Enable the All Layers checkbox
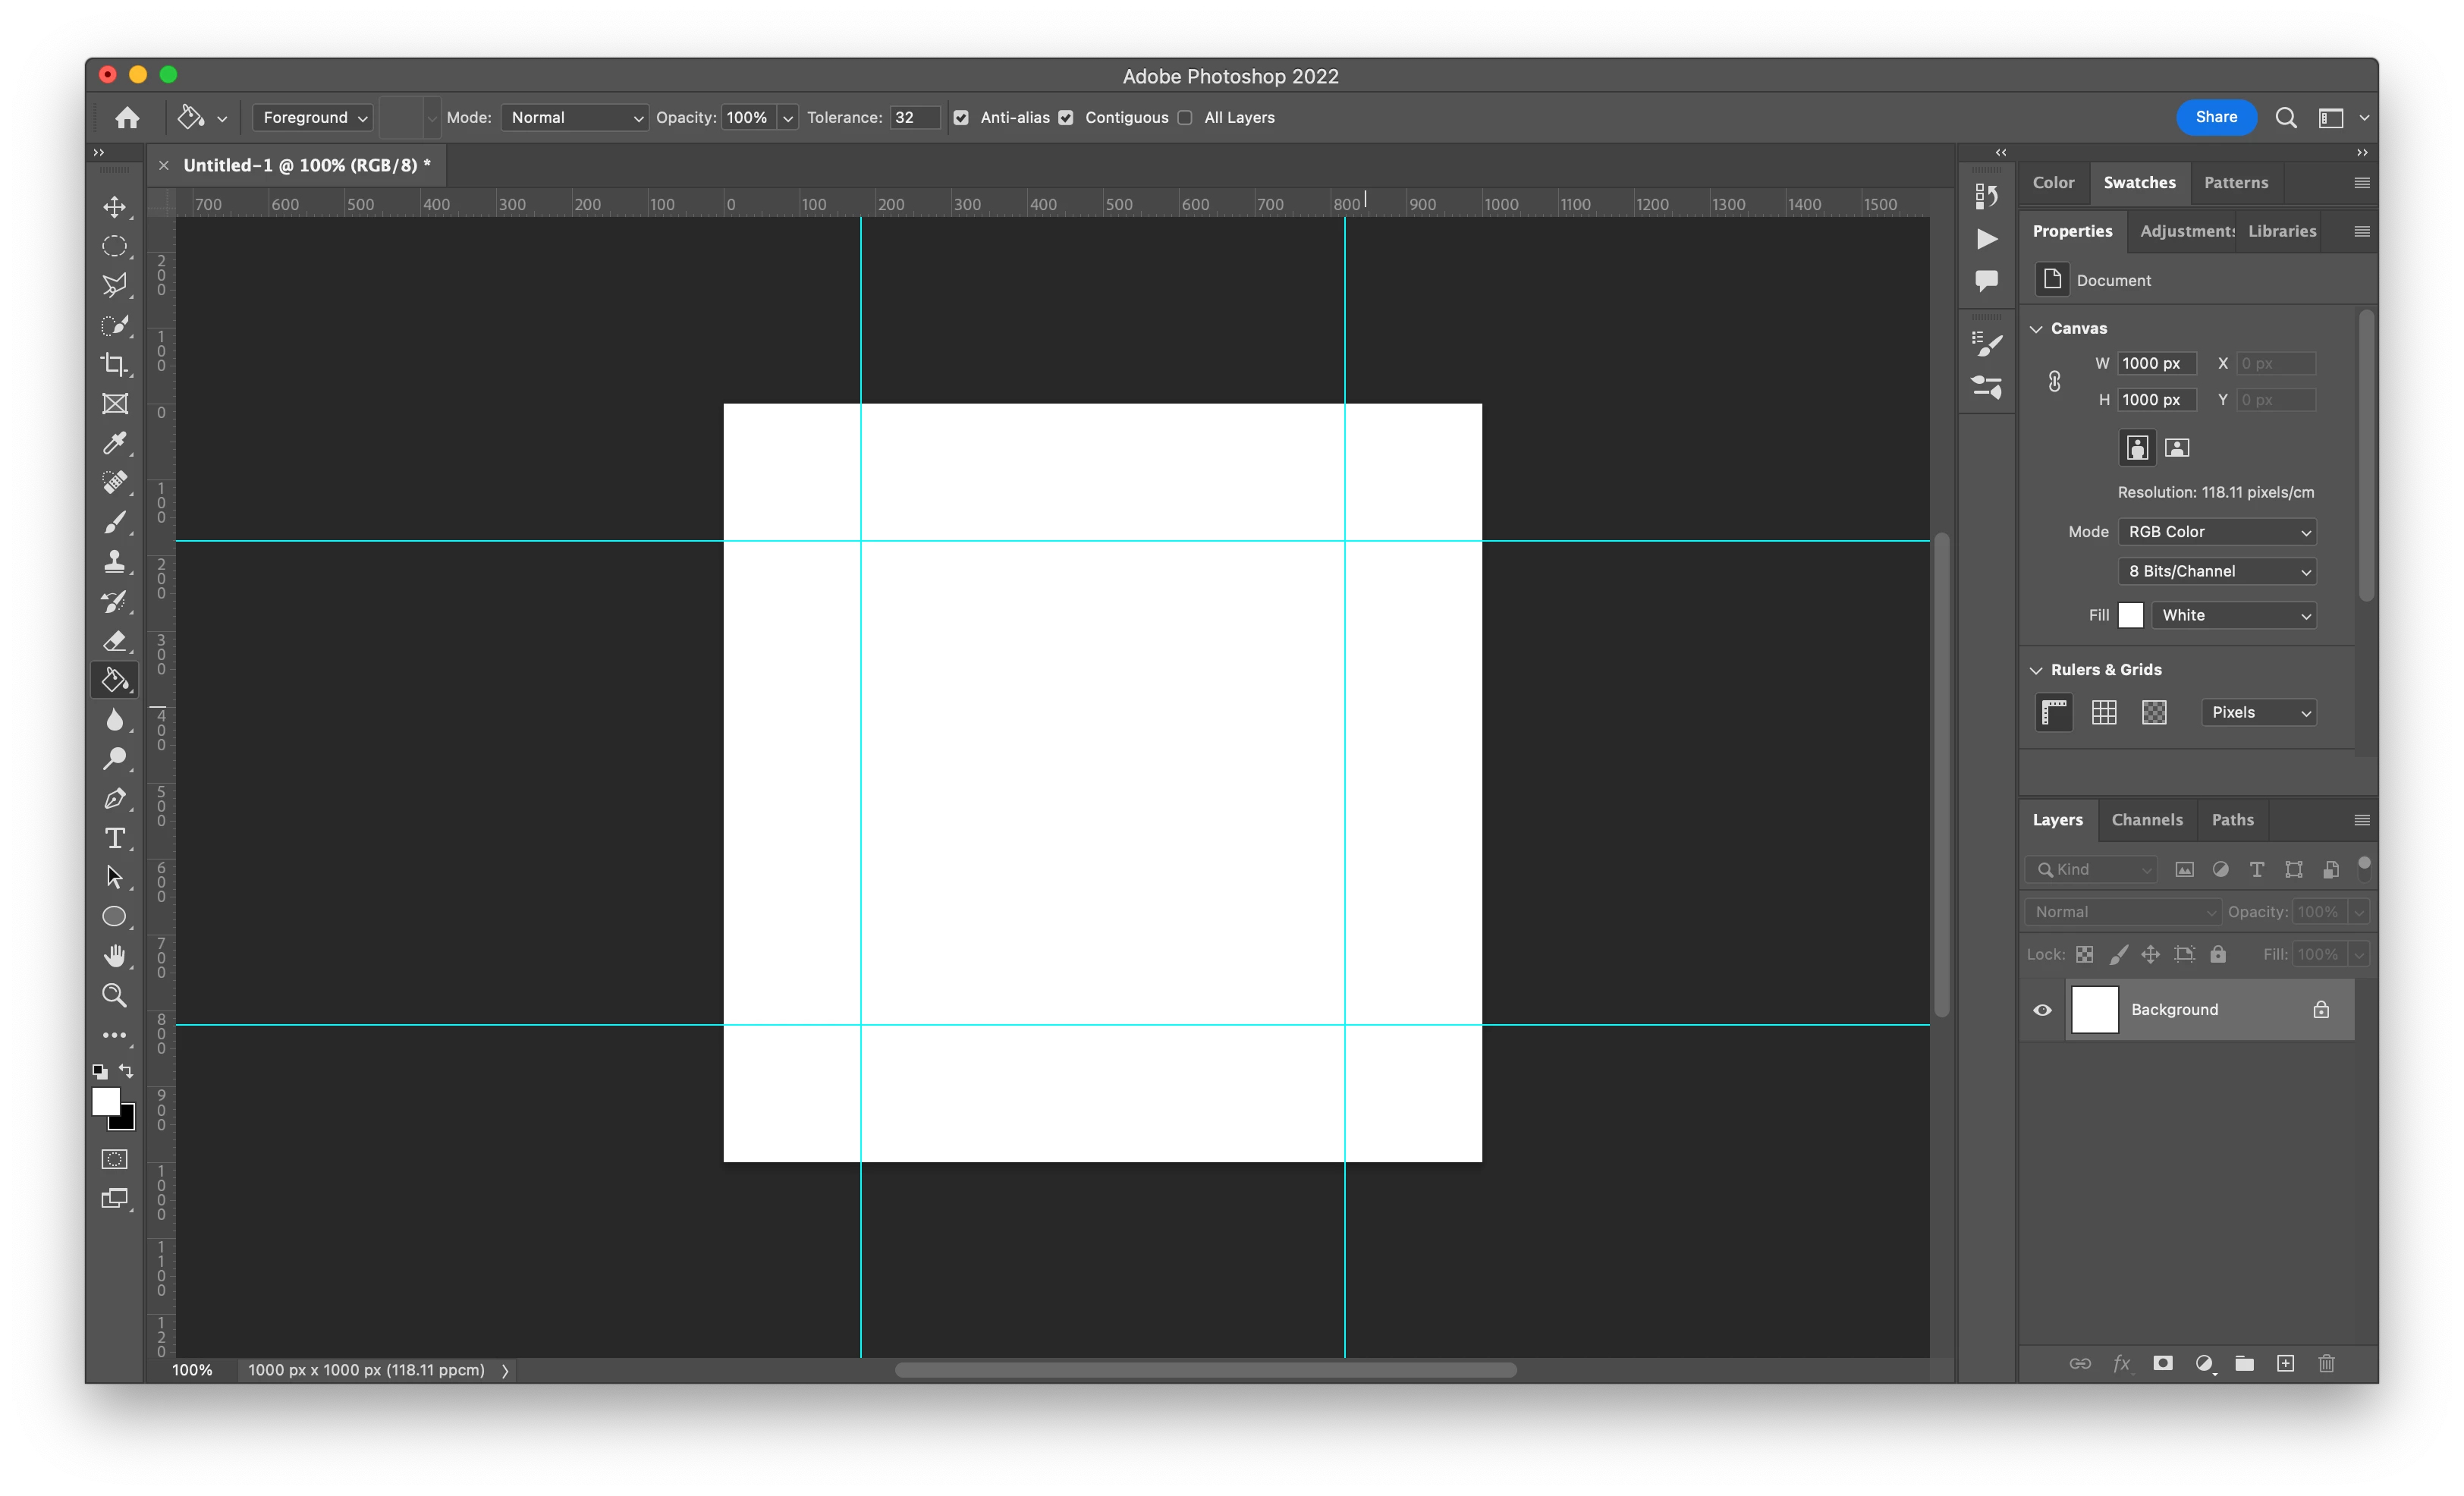The width and height of the screenshot is (2464, 1496). coord(1185,118)
